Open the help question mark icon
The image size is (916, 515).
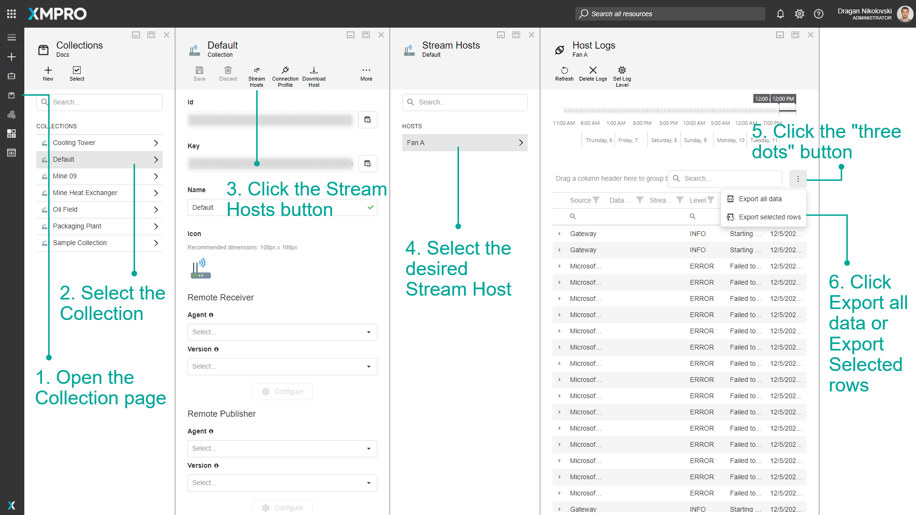click(819, 14)
